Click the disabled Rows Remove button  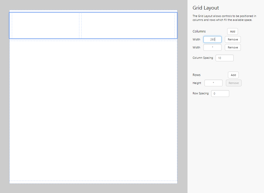coord(234,83)
